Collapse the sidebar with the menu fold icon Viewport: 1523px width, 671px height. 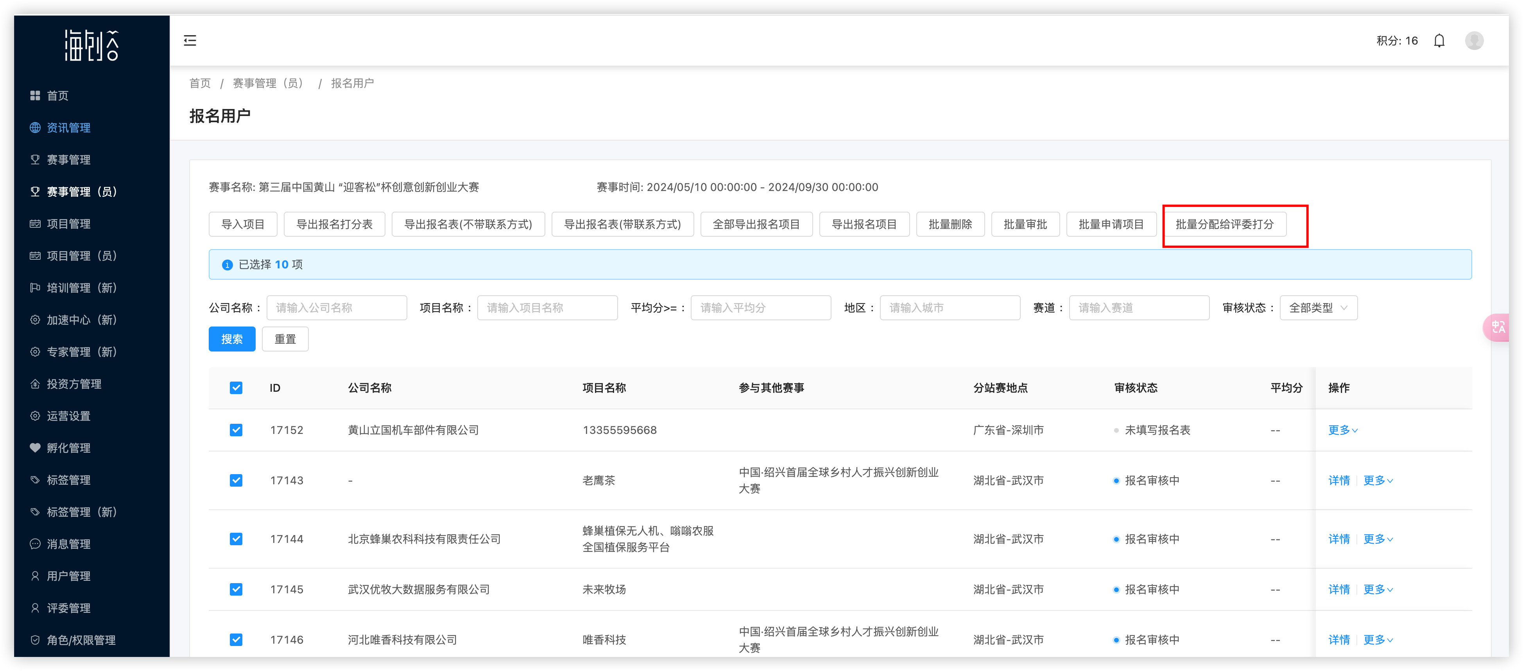190,41
